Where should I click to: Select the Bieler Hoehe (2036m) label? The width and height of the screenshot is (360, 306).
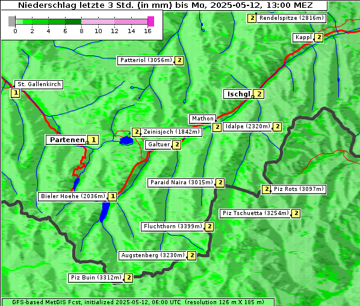click(73, 196)
